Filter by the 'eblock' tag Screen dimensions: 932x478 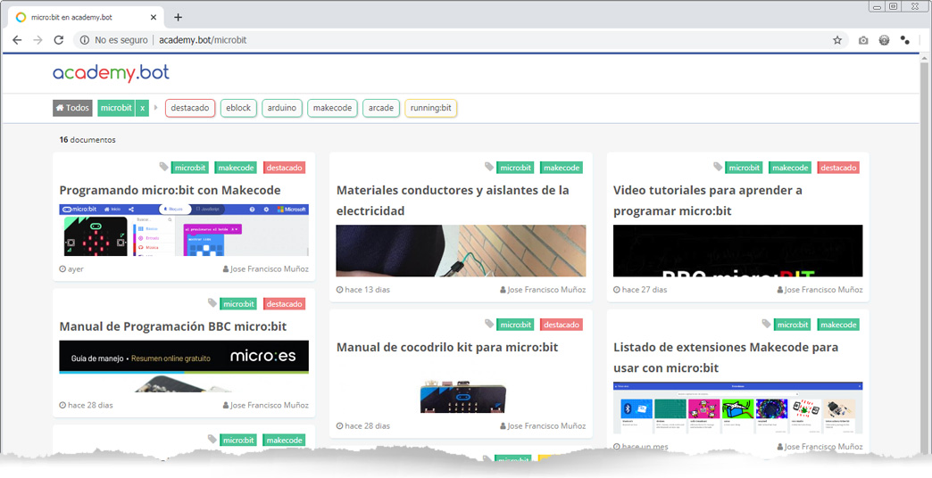(x=238, y=108)
